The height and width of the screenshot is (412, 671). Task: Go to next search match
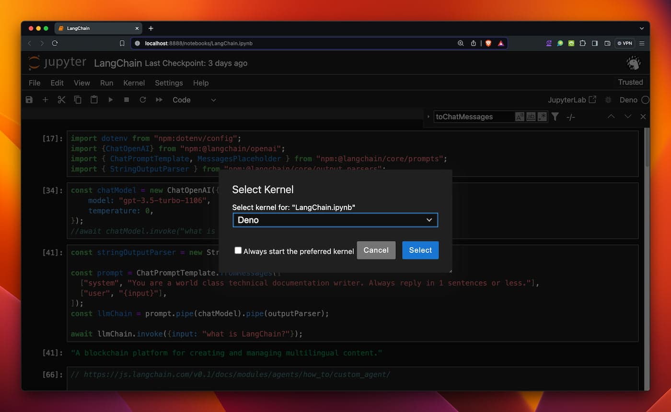(628, 116)
